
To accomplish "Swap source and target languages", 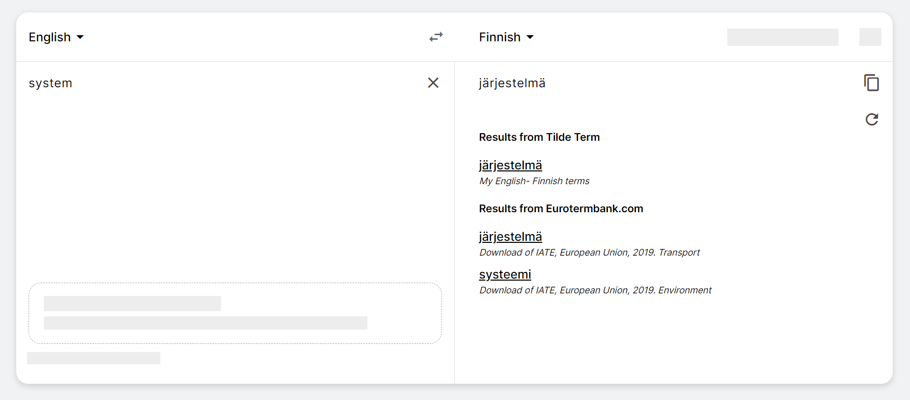I will [x=436, y=37].
